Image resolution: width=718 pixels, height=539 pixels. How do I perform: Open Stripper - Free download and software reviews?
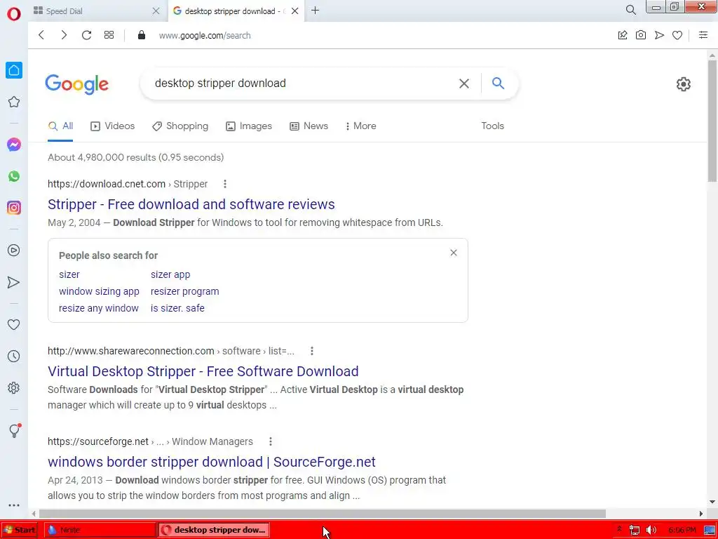(191, 204)
